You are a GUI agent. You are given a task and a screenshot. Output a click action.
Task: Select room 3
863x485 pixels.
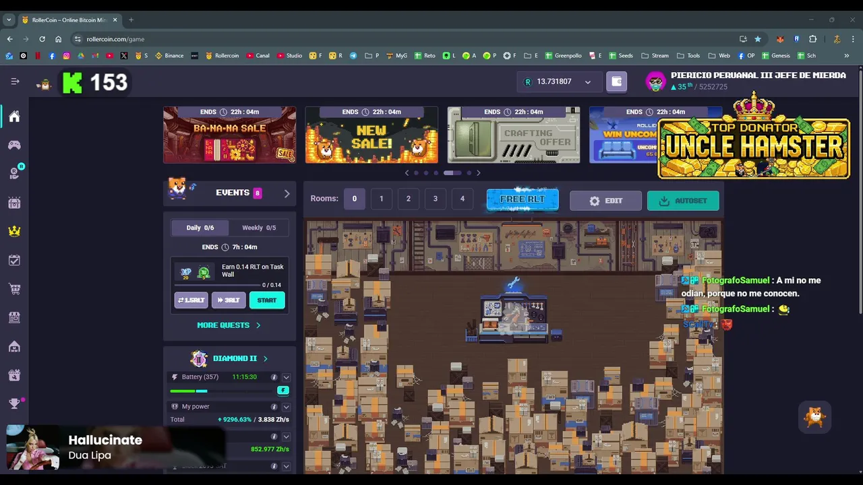click(x=435, y=199)
